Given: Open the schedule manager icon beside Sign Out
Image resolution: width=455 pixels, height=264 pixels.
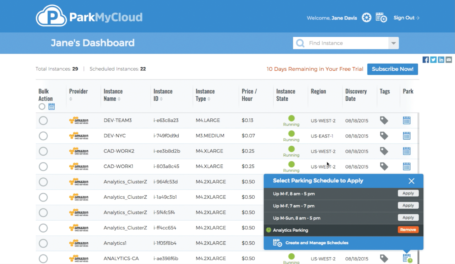Looking at the screenshot, I should click(381, 18).
